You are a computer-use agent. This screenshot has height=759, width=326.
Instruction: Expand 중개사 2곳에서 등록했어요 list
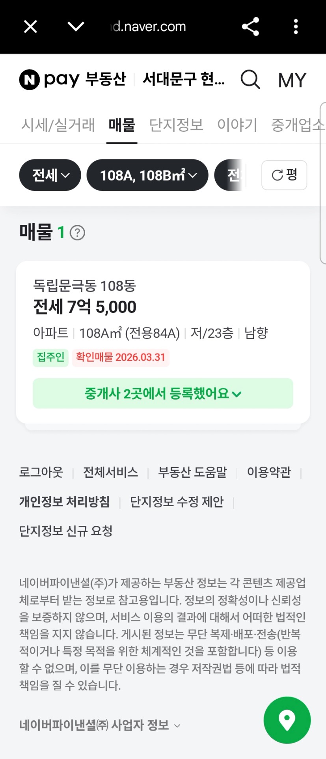click(163, 393)
